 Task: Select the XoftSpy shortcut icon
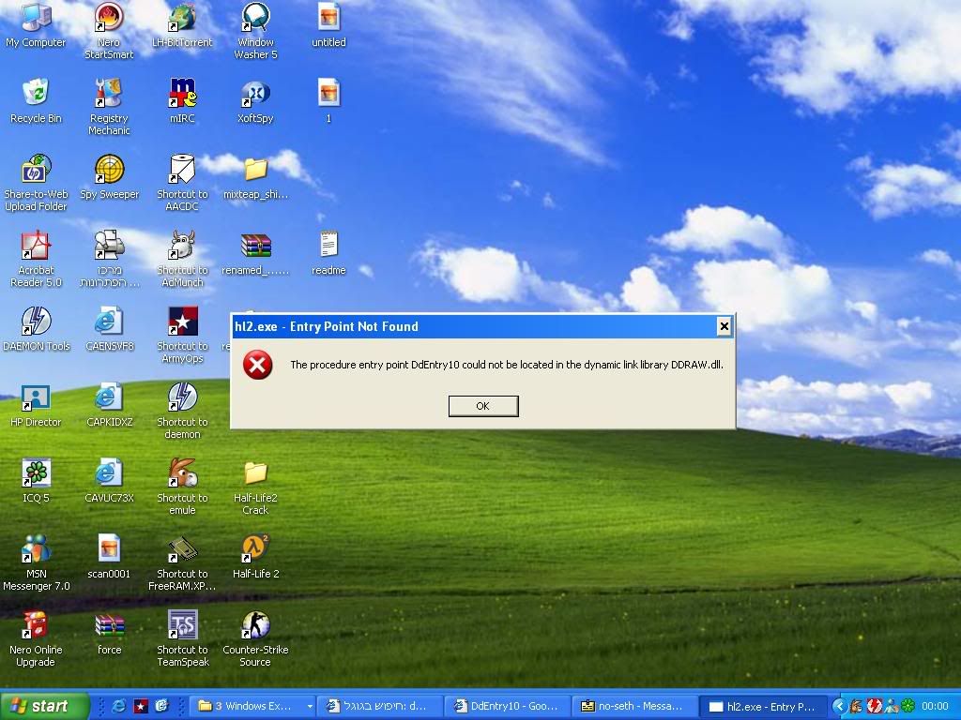coord(255,101)
